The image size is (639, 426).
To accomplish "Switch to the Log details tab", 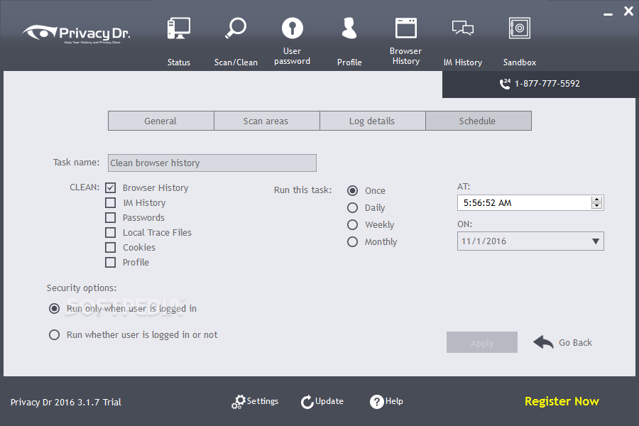I will [x=373, y=121].
